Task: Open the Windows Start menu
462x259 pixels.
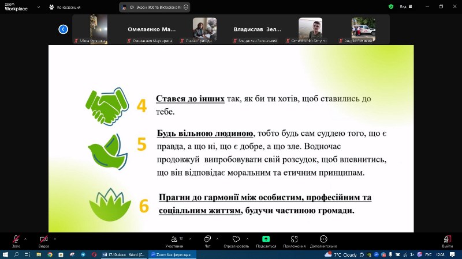Action: (x=6, y=254)
